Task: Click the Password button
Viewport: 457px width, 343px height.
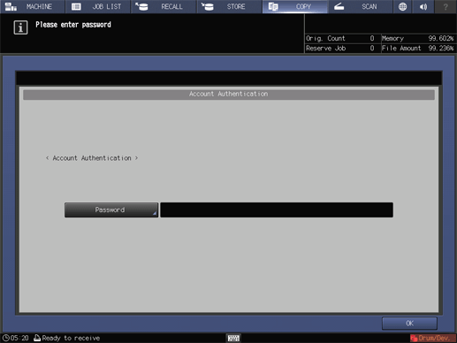Action: (111, 210)
